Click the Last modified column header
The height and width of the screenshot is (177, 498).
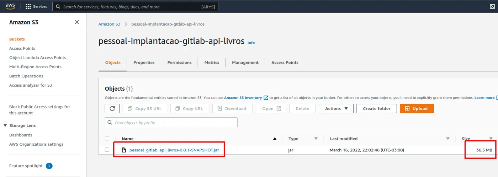(344, 139)
